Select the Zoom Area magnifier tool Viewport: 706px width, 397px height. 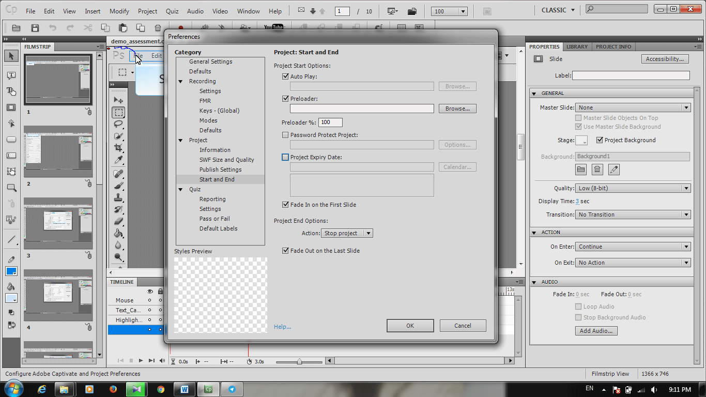11,188
